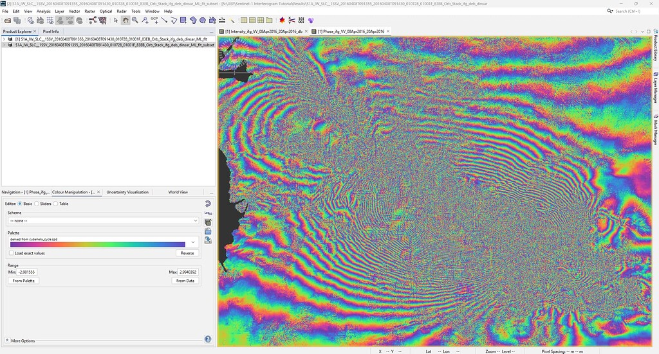Activate the zoom magnifier tool
This screenshot has height=354, width=659.
pos(135,21)
